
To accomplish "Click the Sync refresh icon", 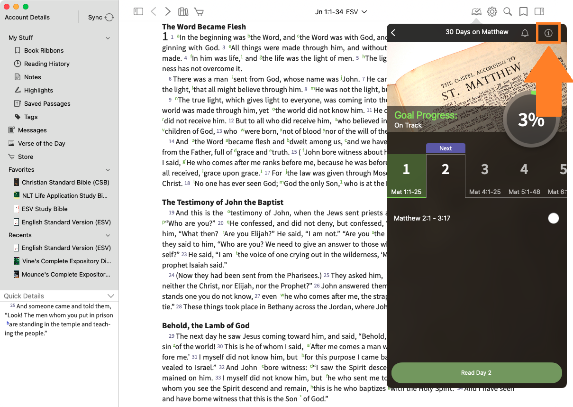I will [x=109, y=18].
